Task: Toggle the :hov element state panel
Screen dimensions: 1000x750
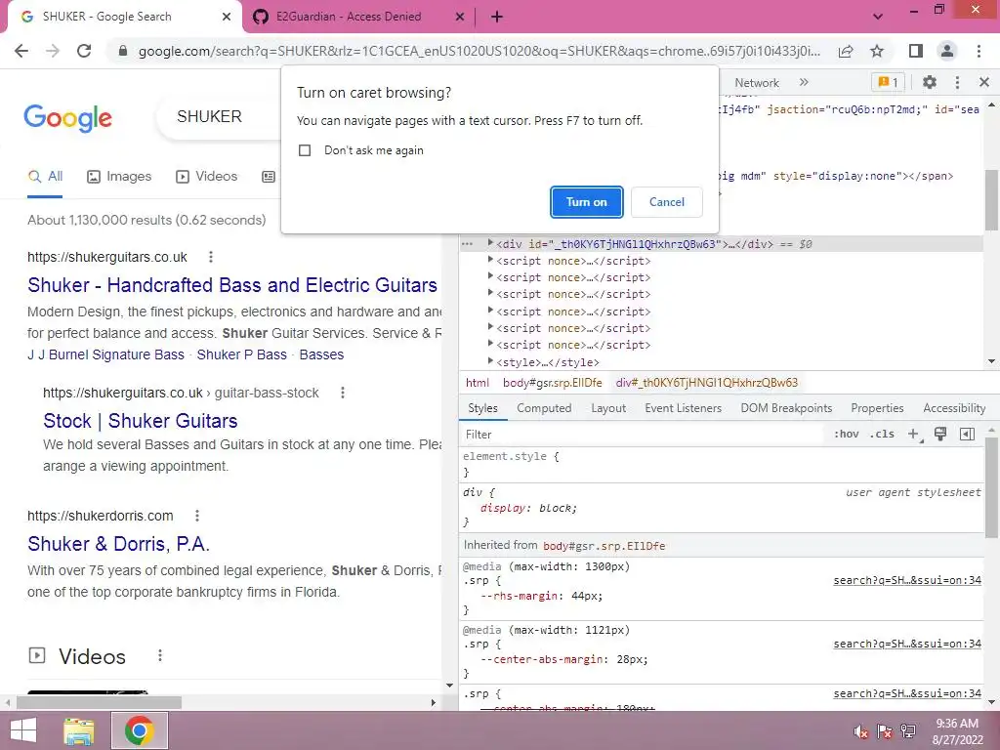Action: (847, 435)
